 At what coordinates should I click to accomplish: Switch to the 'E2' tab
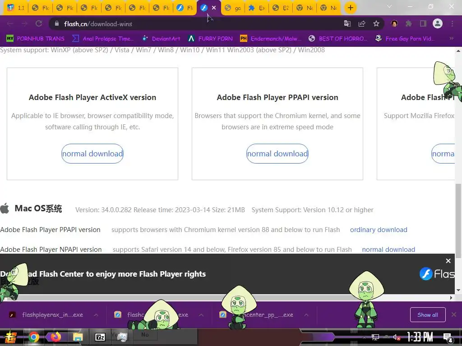281,8
